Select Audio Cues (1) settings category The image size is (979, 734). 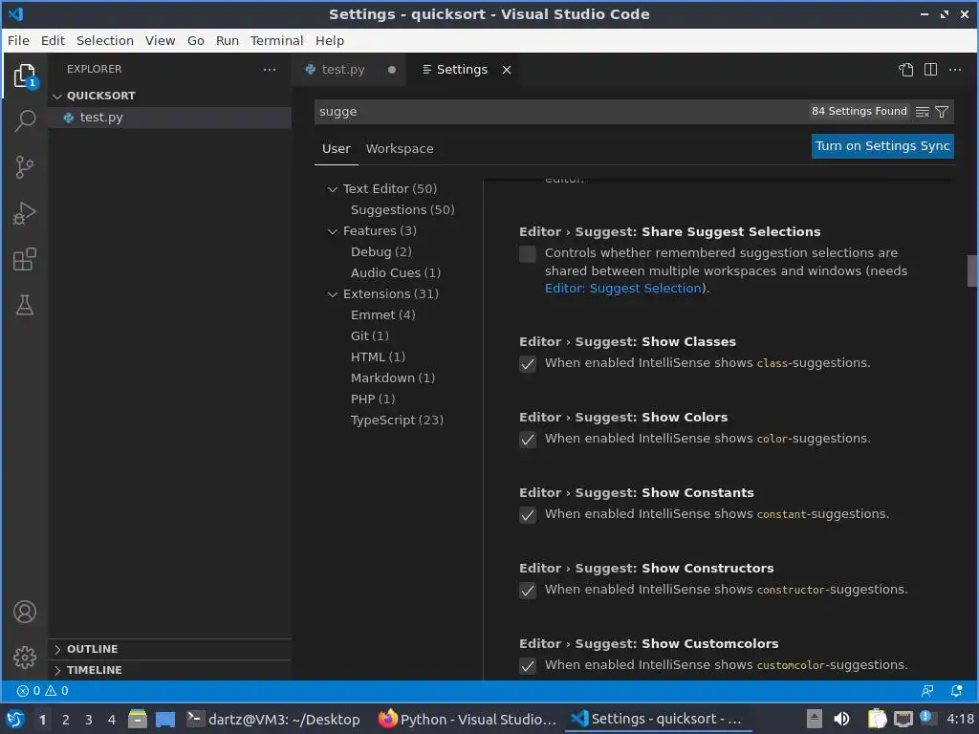click(395, 272)
